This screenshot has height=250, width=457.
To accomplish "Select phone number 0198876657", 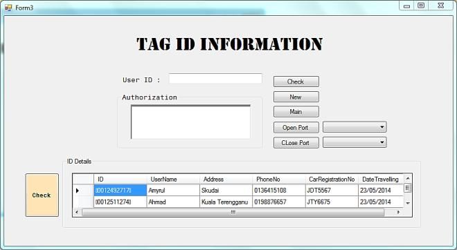I will point(278,202).
